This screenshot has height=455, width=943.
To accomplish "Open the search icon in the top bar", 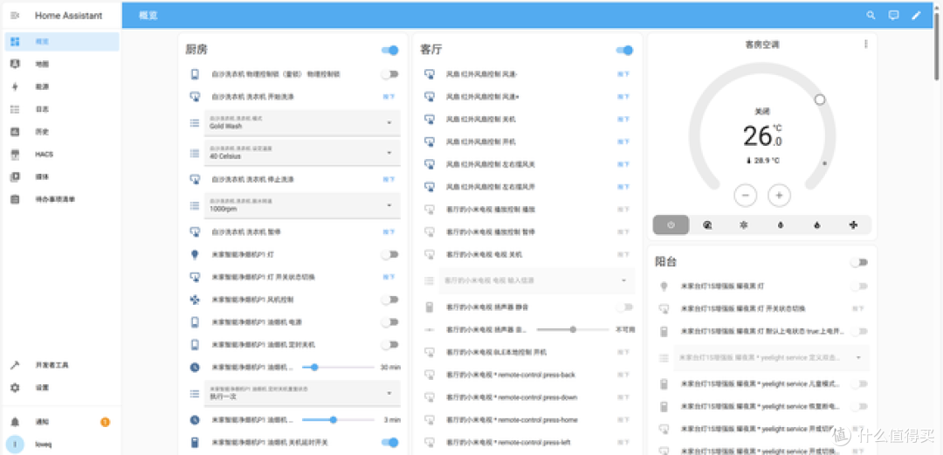I will click(x=871, y=16).
